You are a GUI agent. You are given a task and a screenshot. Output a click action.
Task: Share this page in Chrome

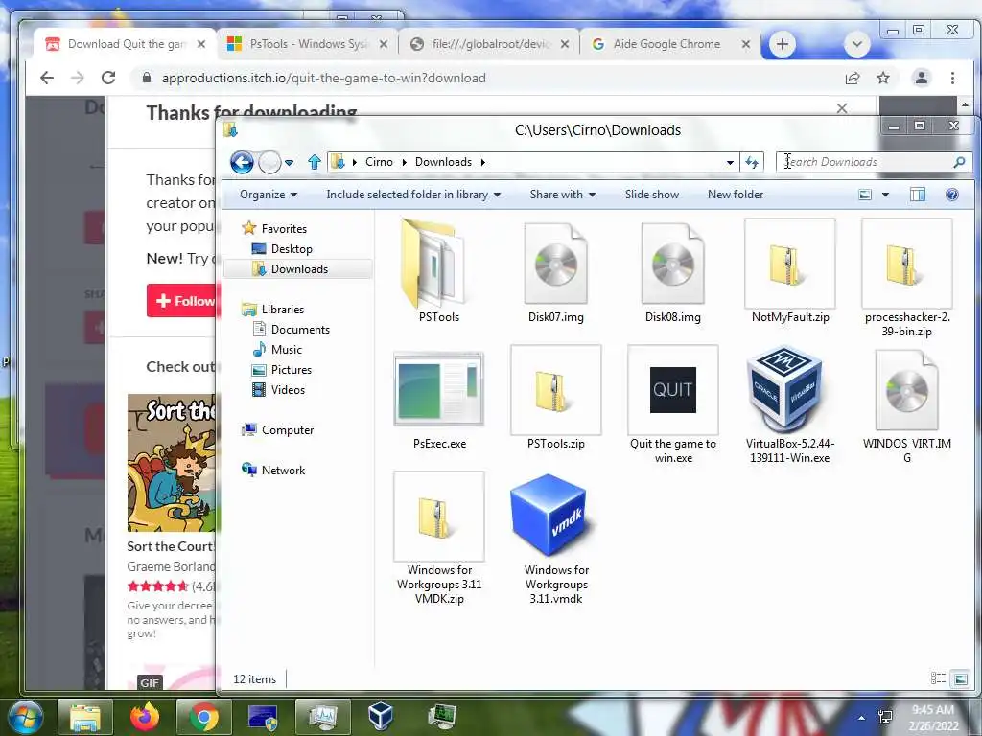pyautogui.click(x=853, y=78)
